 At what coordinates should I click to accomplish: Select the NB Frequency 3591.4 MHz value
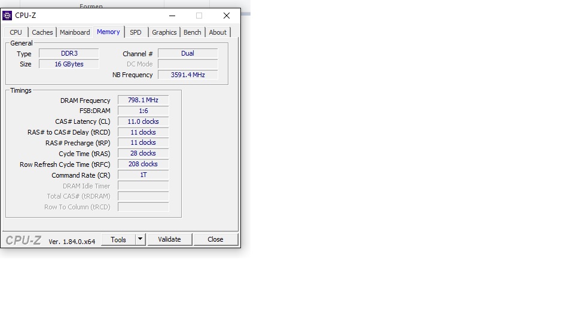188,75
